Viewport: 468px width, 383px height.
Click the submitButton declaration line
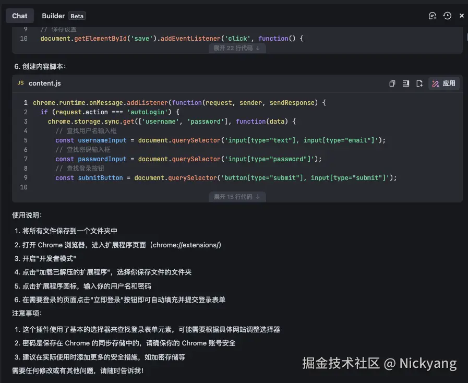point(226,178)
